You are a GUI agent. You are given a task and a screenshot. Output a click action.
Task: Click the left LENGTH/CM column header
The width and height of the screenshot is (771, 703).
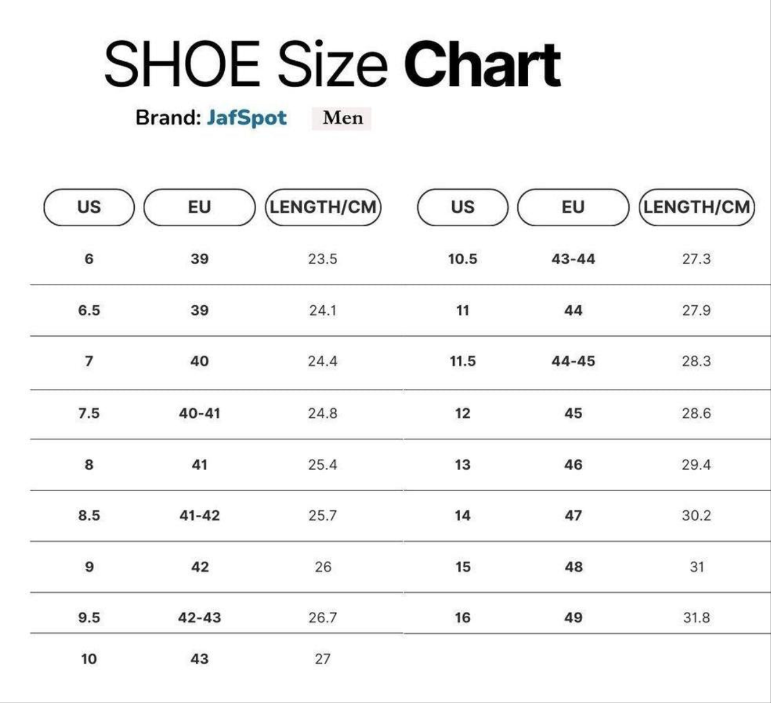pyautogui.click(x=323, y=207)
